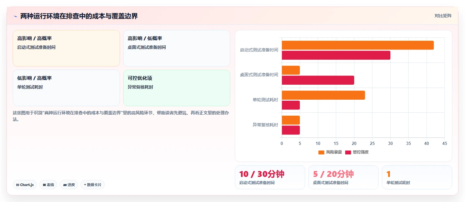
Task: Click the chart axis label 桌面式测试准备时间
Action: 259,75
